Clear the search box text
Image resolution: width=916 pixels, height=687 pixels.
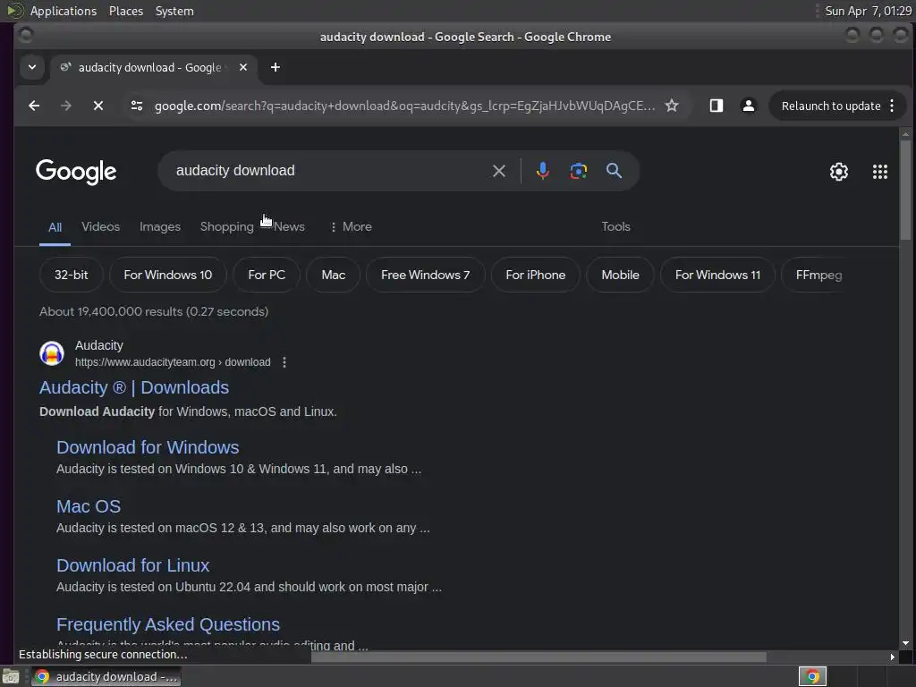pyautogui.click(x=499, y=171)
